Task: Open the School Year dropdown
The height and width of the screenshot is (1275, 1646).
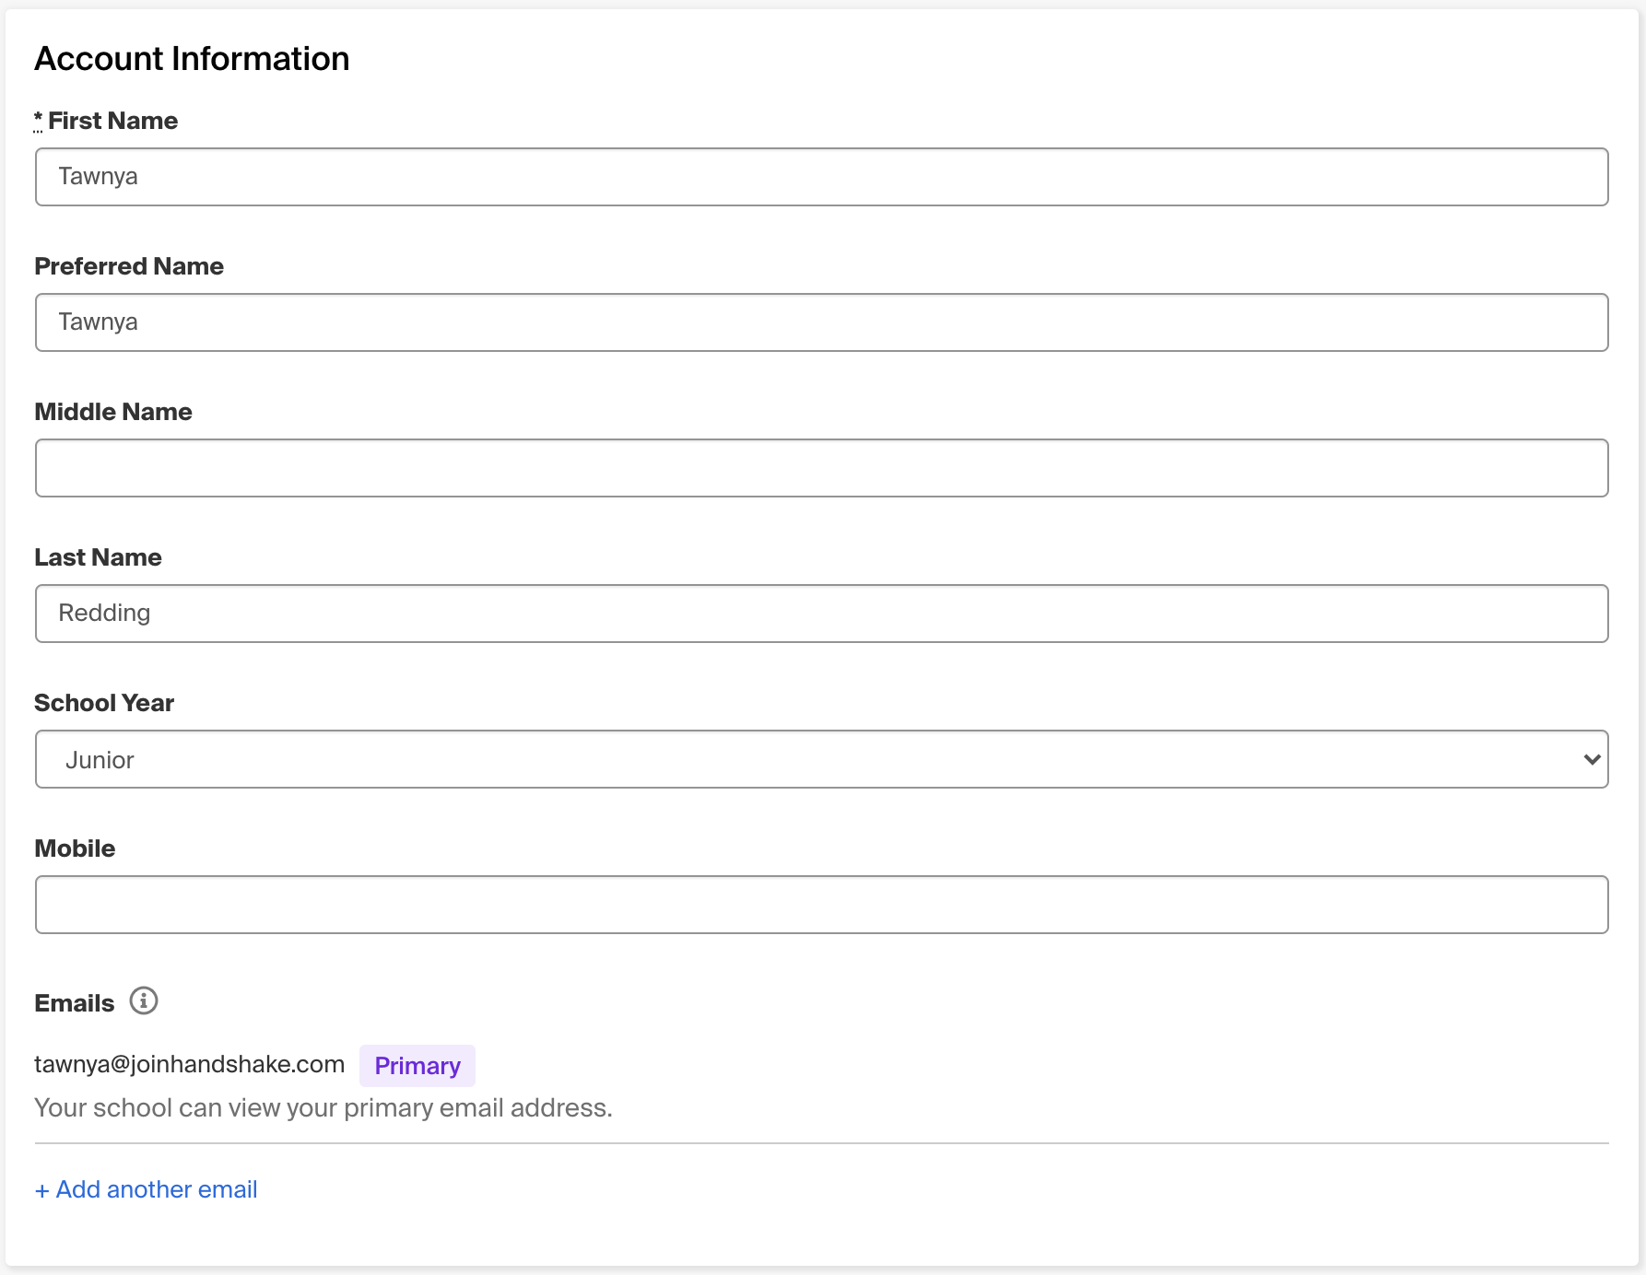Action: pyautogui.click(x=822, y=759)
